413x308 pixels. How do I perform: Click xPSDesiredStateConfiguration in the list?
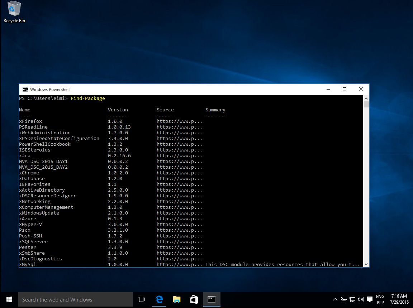59,139
